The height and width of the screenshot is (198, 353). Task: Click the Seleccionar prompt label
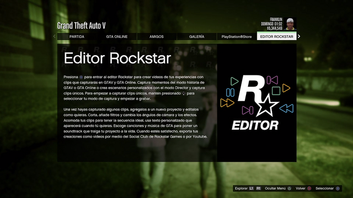(324, 188)
